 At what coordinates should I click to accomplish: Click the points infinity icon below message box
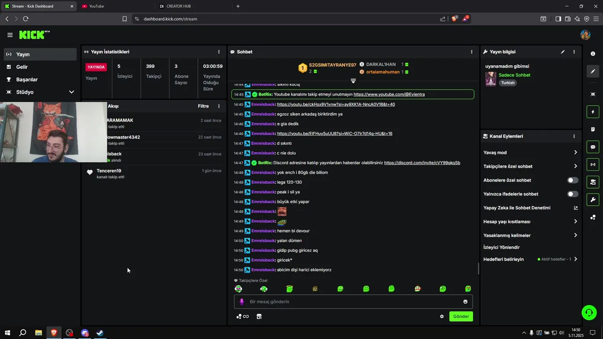(x=243, y=316)
